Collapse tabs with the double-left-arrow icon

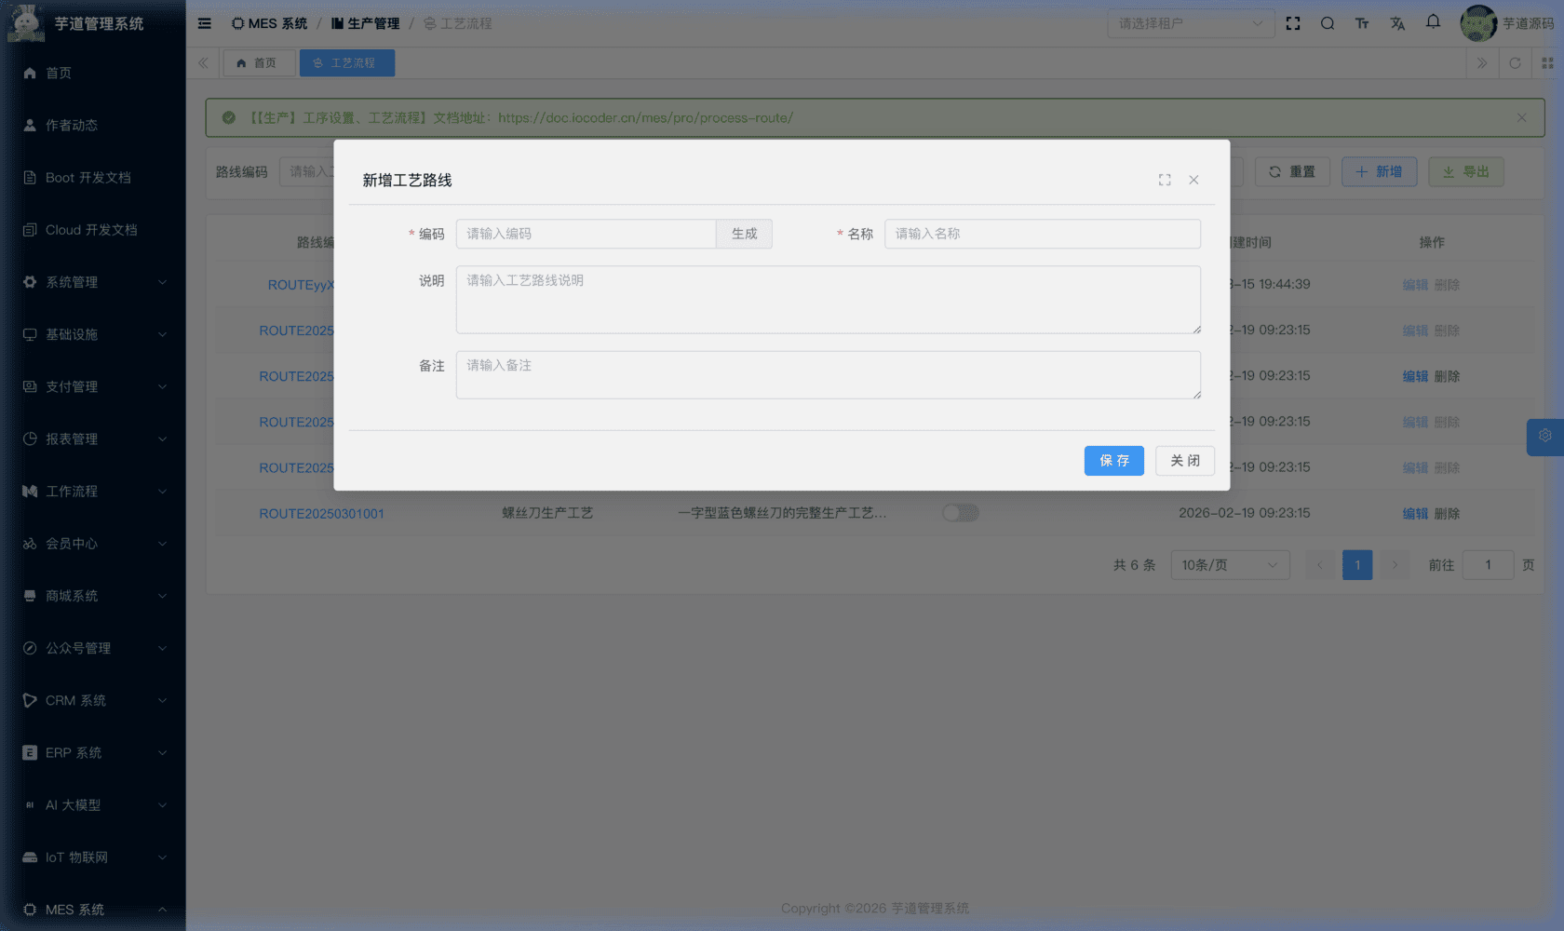(x=203, y=62)
